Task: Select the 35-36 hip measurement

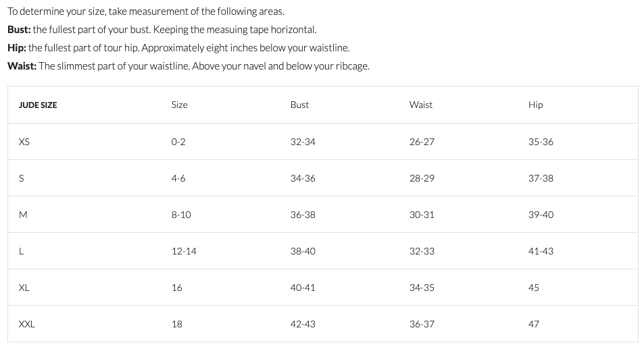Action: pyautogui.click(x=541, y=142)
